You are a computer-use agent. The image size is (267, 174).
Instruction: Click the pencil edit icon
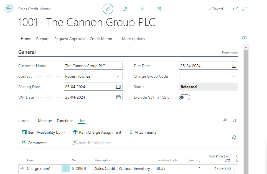pos(108,9)
